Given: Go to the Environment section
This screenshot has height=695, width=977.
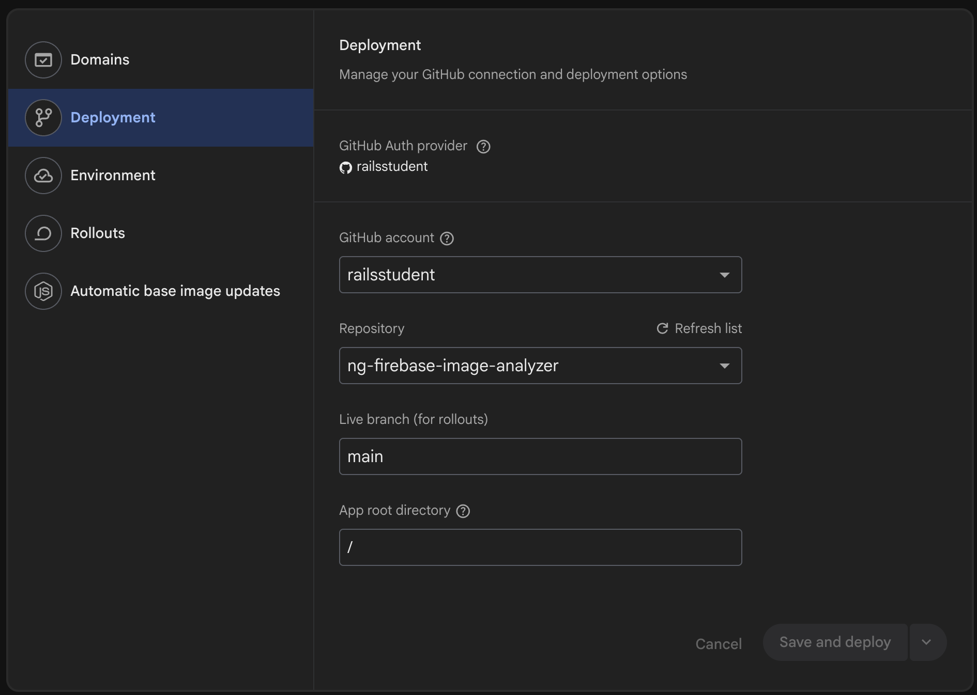Looking at the screenshot, I should pyautogui.click(x=161, y=176).
